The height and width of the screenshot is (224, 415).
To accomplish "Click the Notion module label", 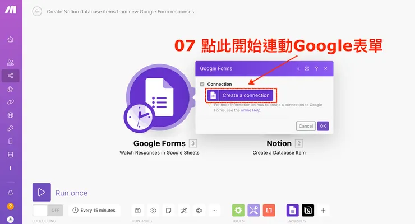I will point(279,143).
